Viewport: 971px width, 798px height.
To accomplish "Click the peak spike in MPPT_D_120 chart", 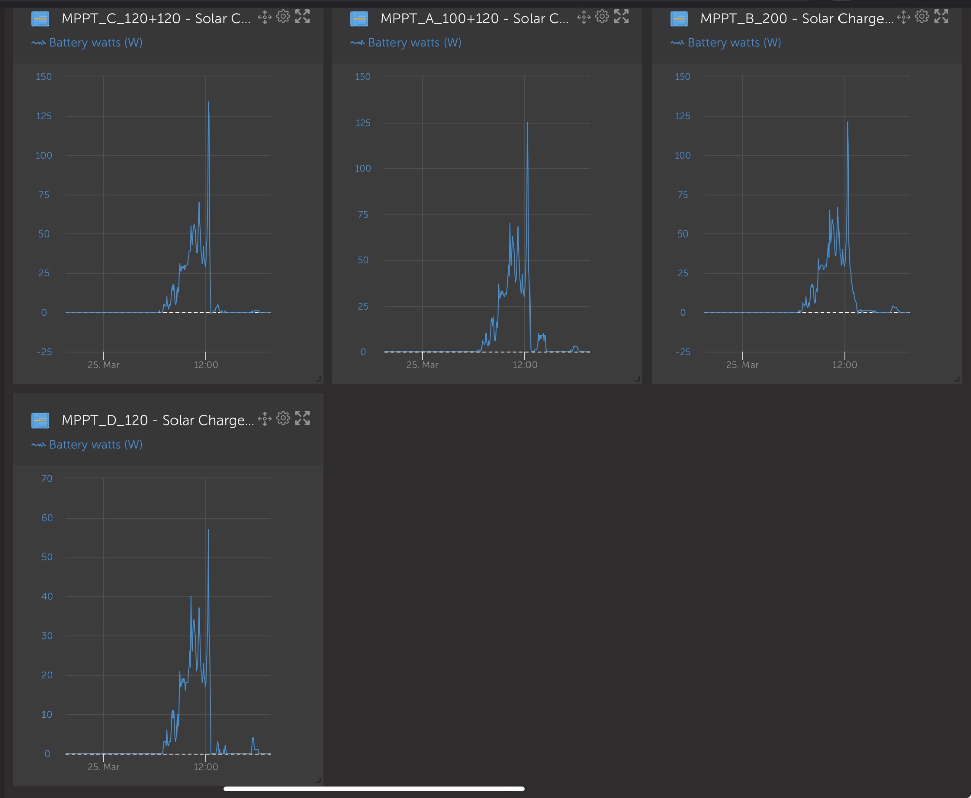I will (x=208, y=530).
